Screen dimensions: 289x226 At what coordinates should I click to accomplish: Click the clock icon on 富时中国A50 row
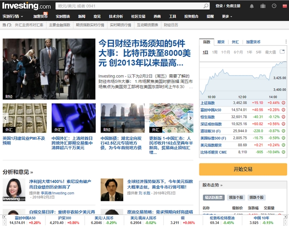click(x=284, y=110)
